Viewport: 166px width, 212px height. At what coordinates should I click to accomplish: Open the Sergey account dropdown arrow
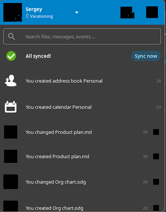point(77,12)
